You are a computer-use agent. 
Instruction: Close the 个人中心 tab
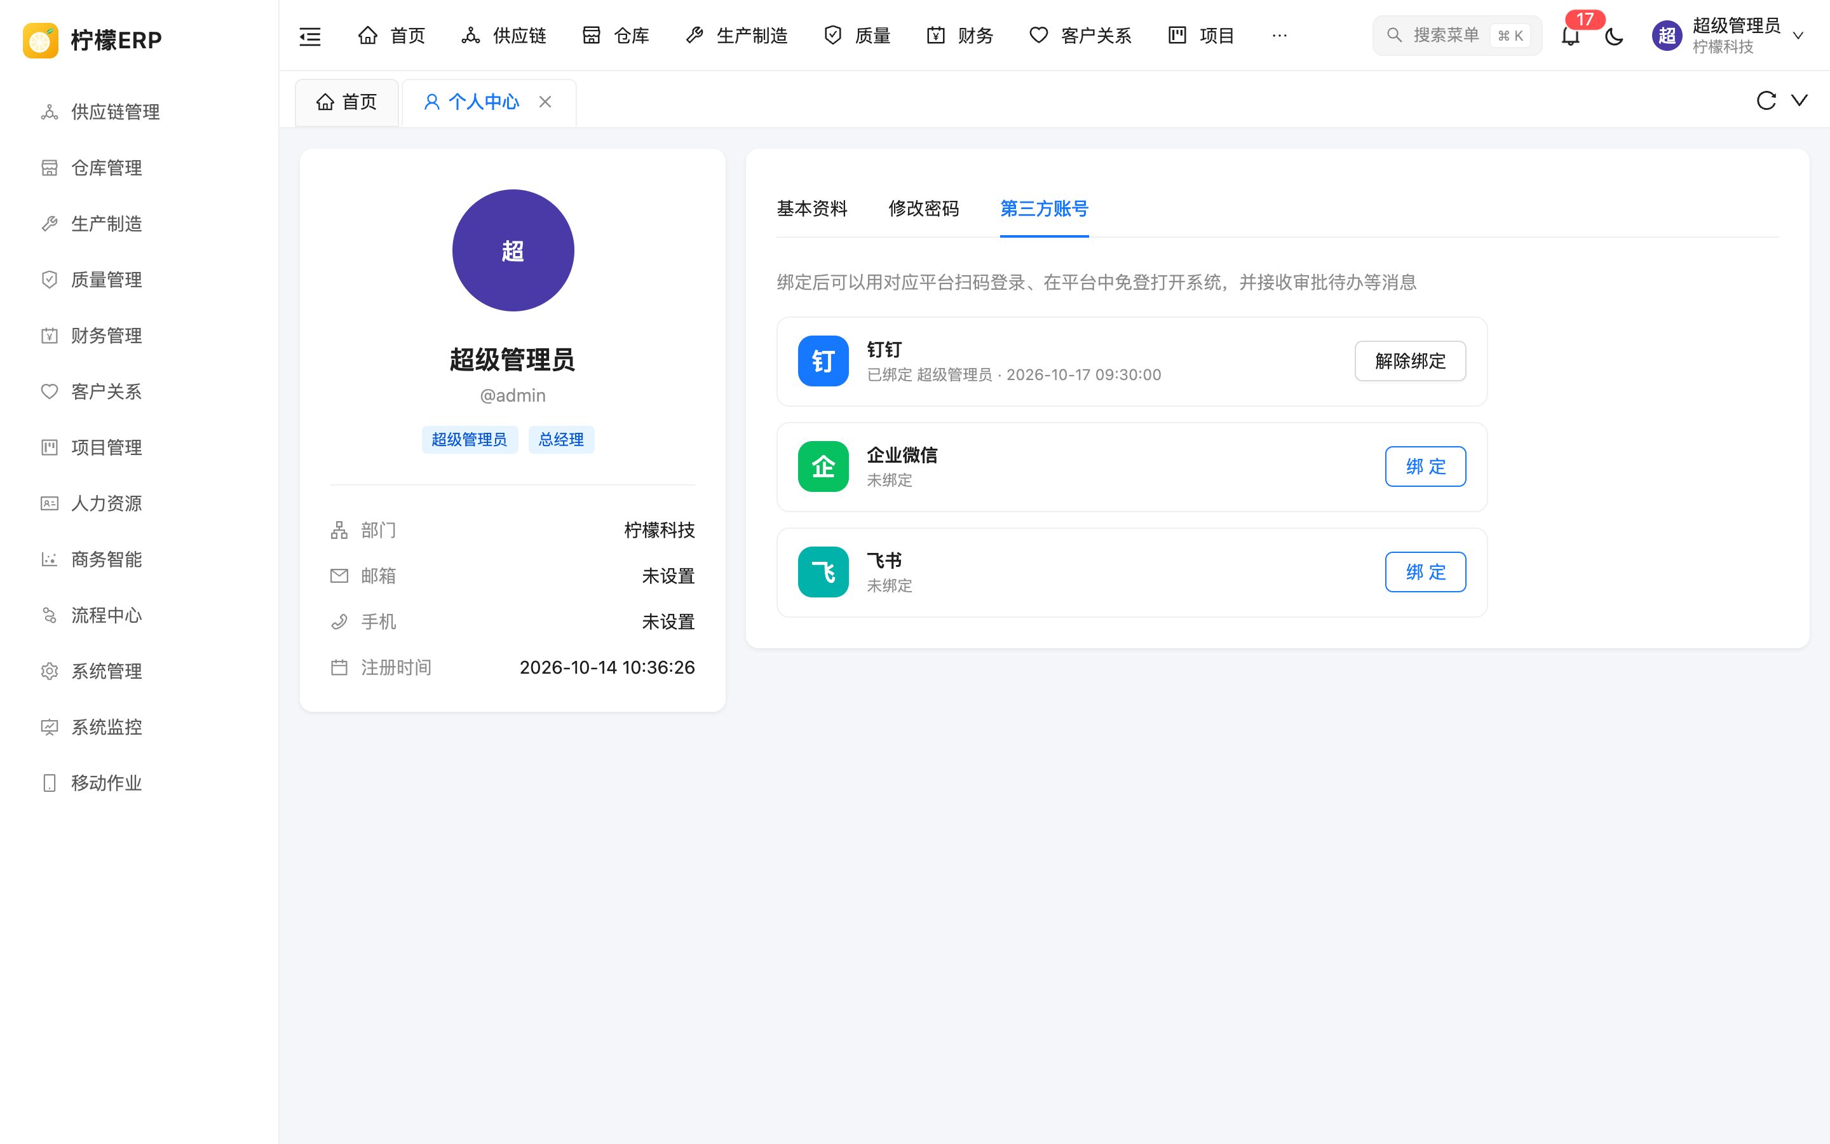(x=545, y=102)
